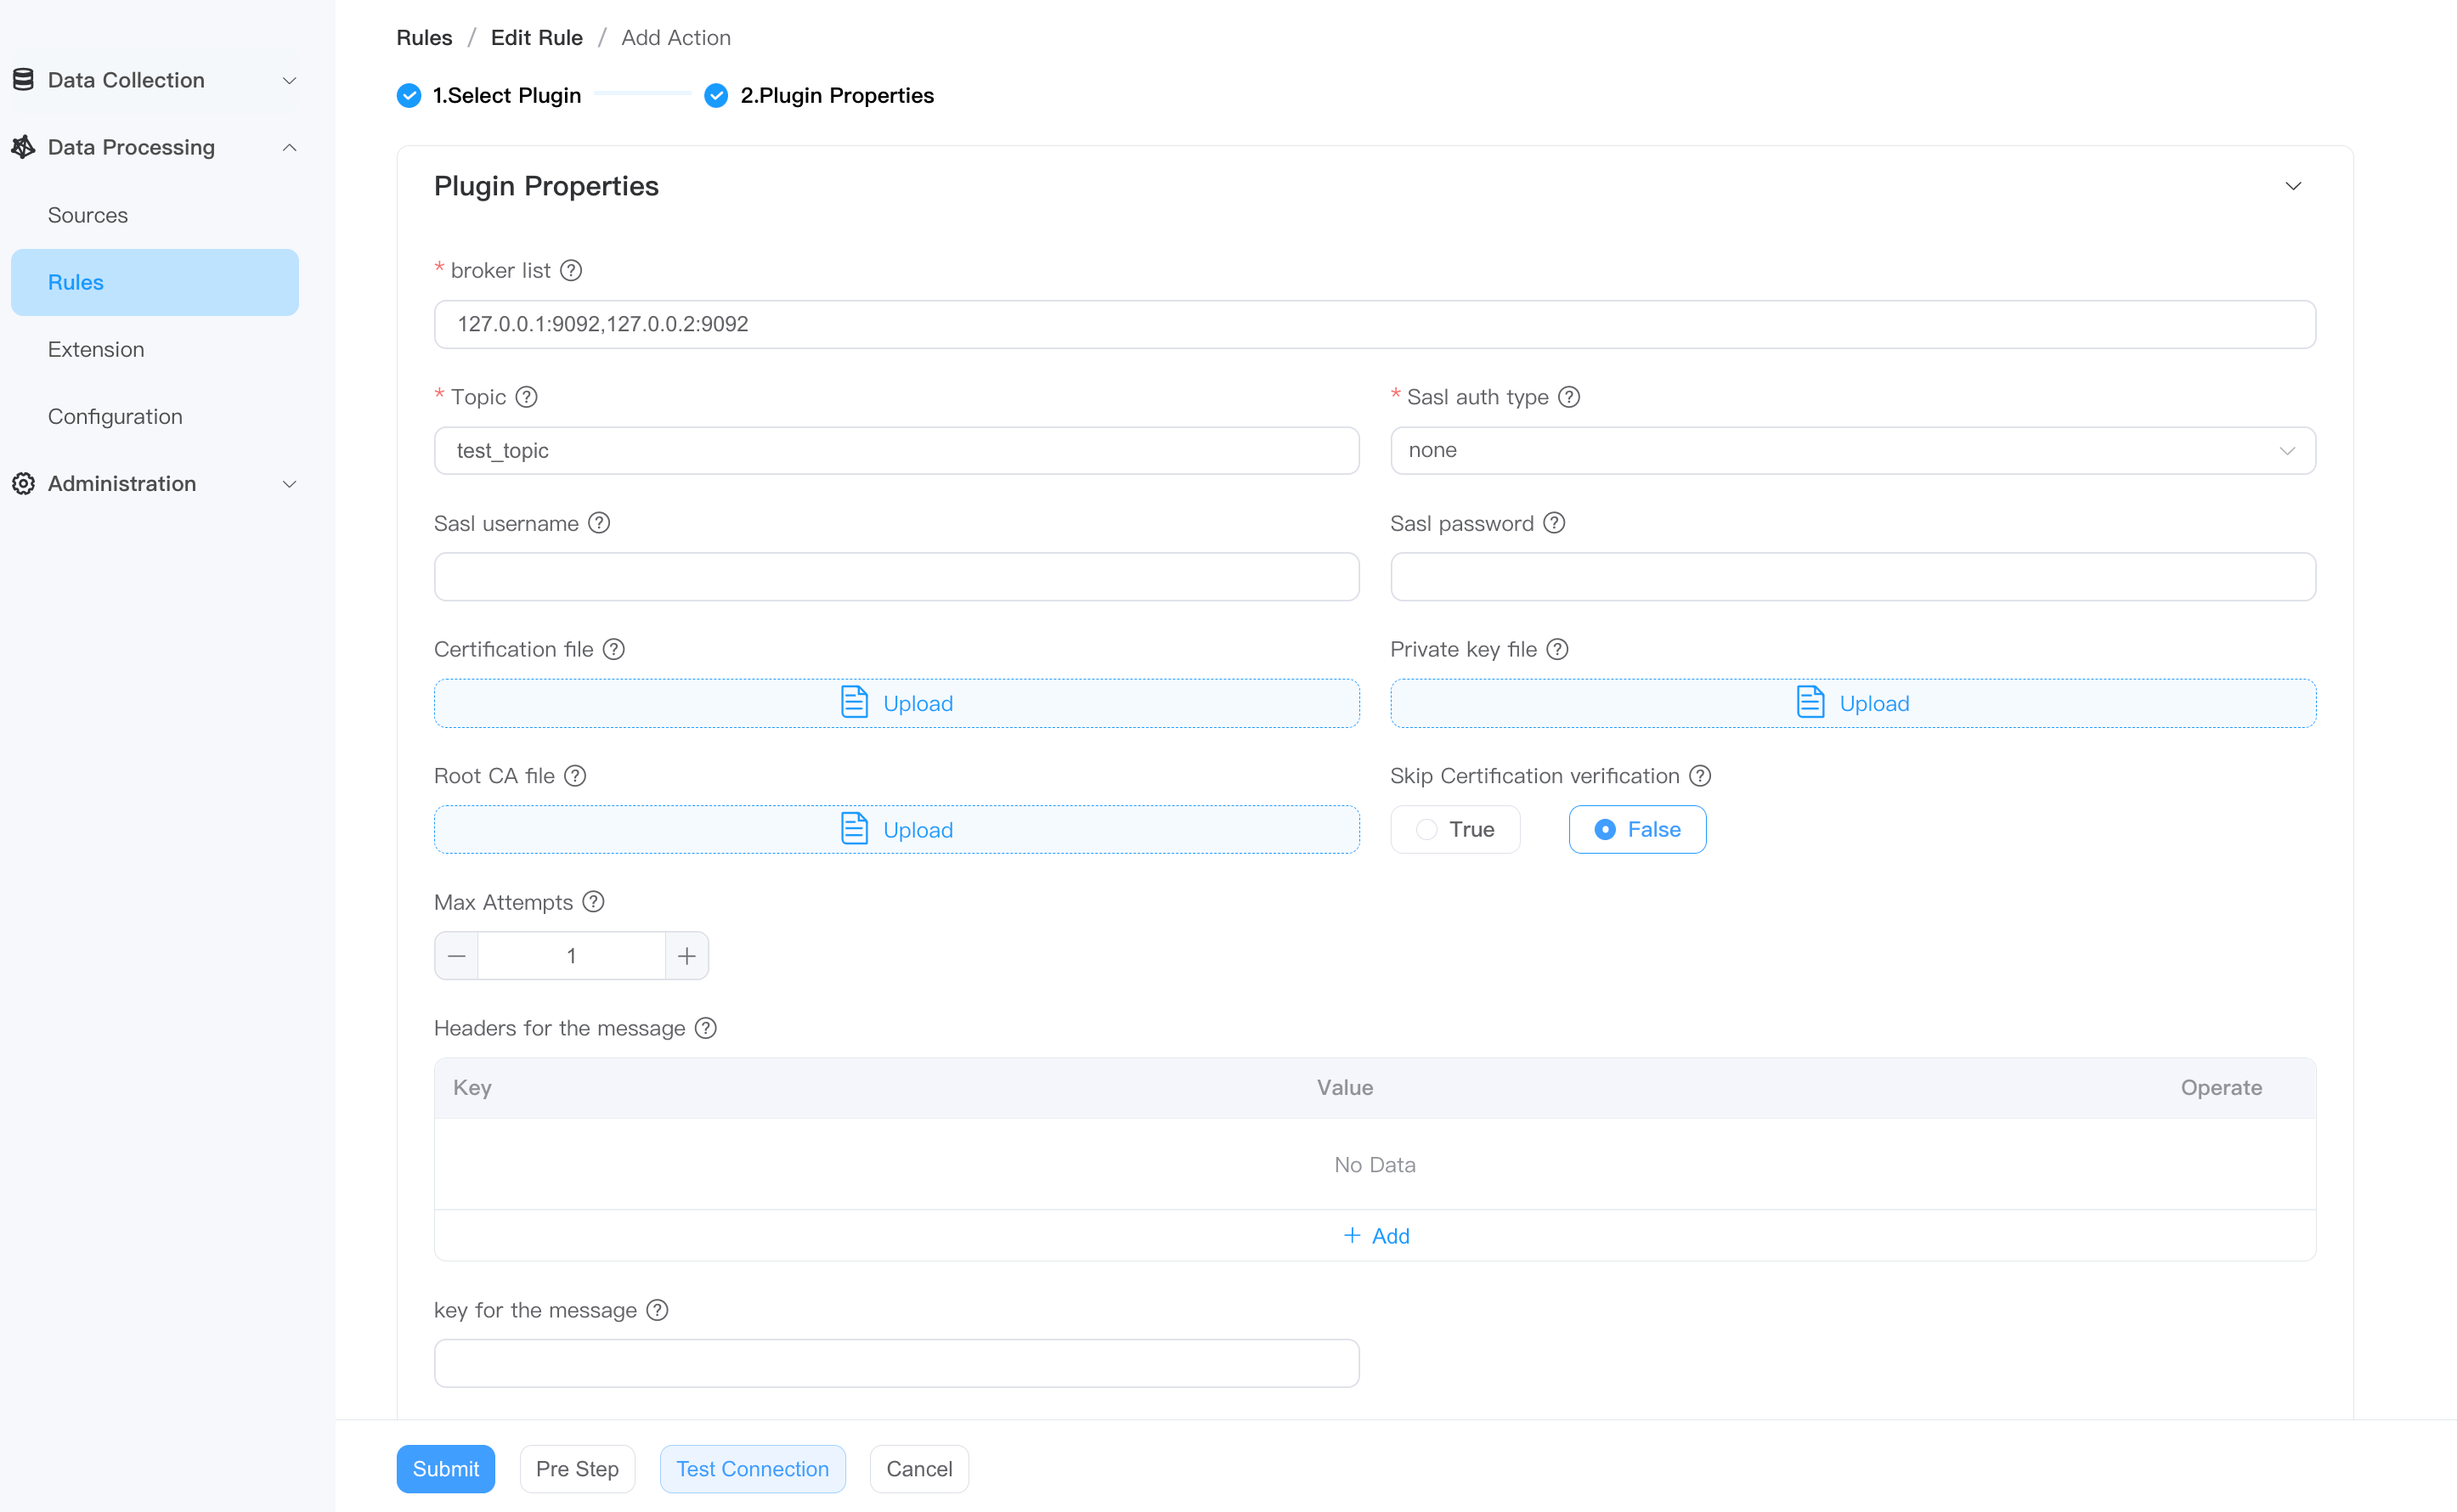2457x1512 pixels.
Task: Open Sources in the sidebar
Action: point(88,215)
